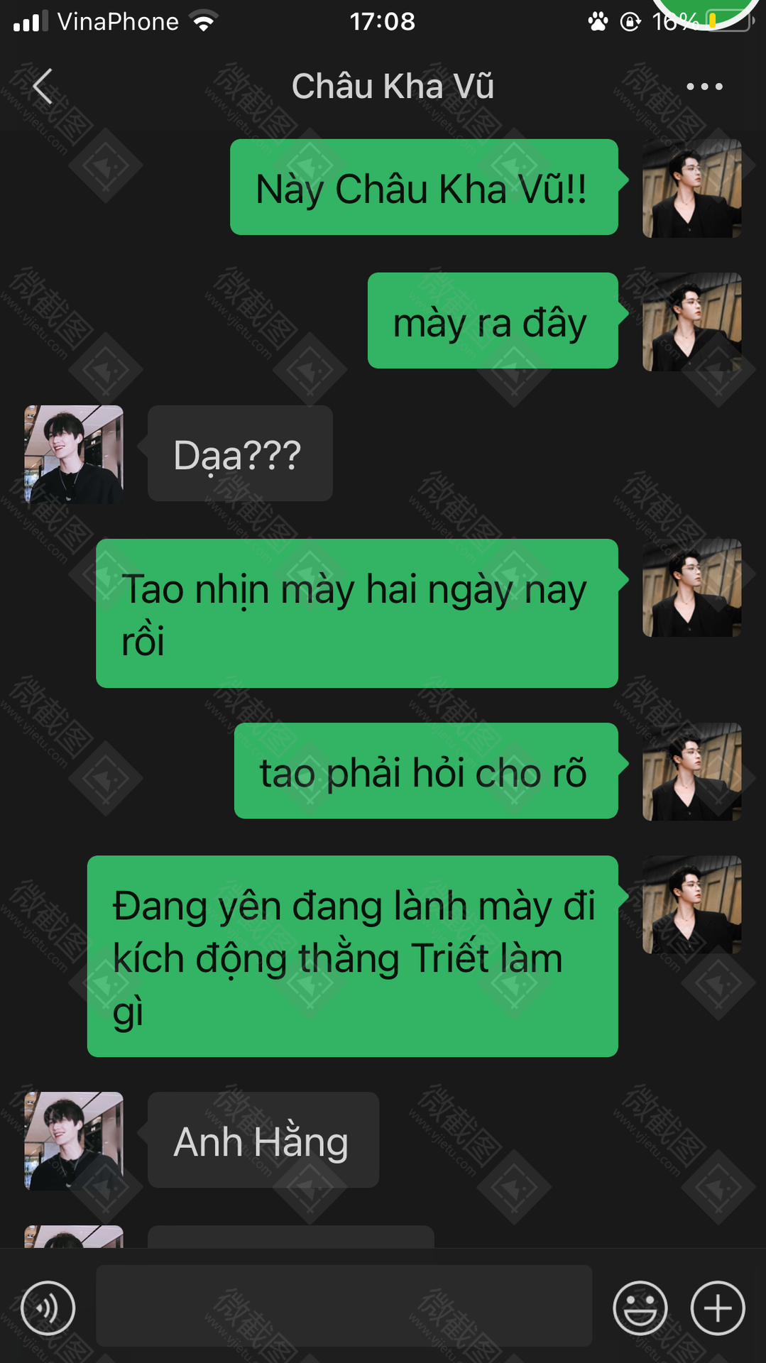Tap the battery indicator in status bar
Viewport: 766px width, 1363px height.
tap(728, 21)
